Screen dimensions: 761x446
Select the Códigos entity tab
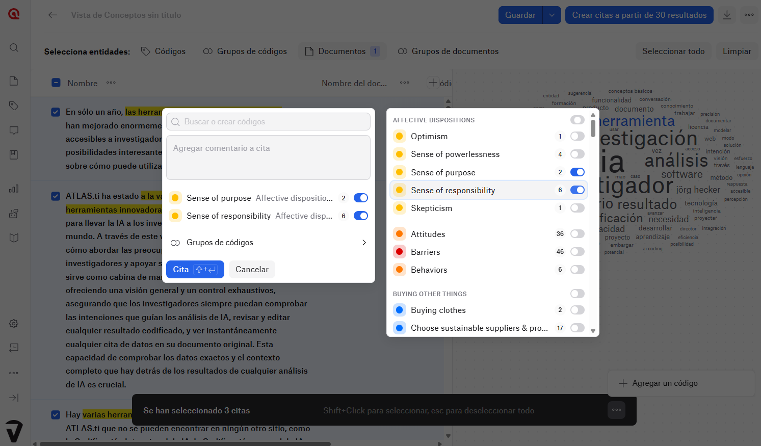coord(163,51)
